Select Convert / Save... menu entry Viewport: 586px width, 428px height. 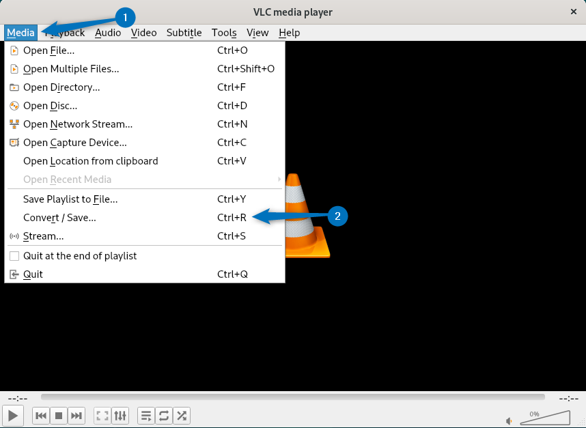point(59,218)
